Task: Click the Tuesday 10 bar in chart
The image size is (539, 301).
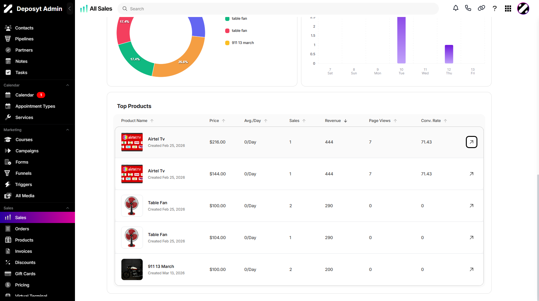Action: click(x=402, y=40)
